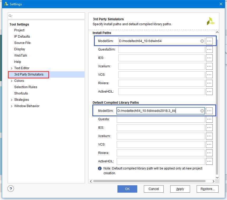Expand the Window Behavior tree node
This screenshot has width=227, height=200.
point(12,106)
